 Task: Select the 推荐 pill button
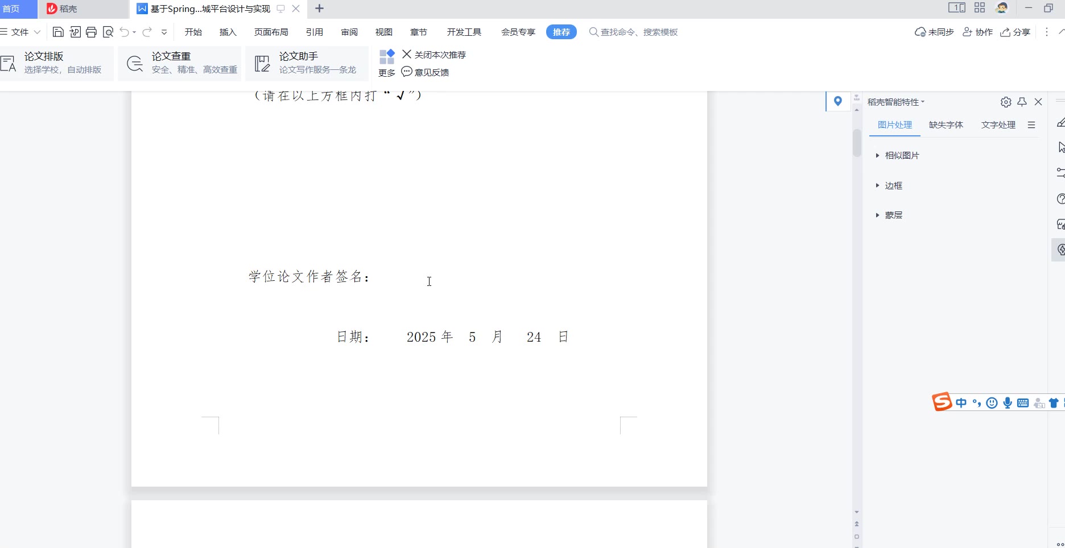(x=562, y=32)
